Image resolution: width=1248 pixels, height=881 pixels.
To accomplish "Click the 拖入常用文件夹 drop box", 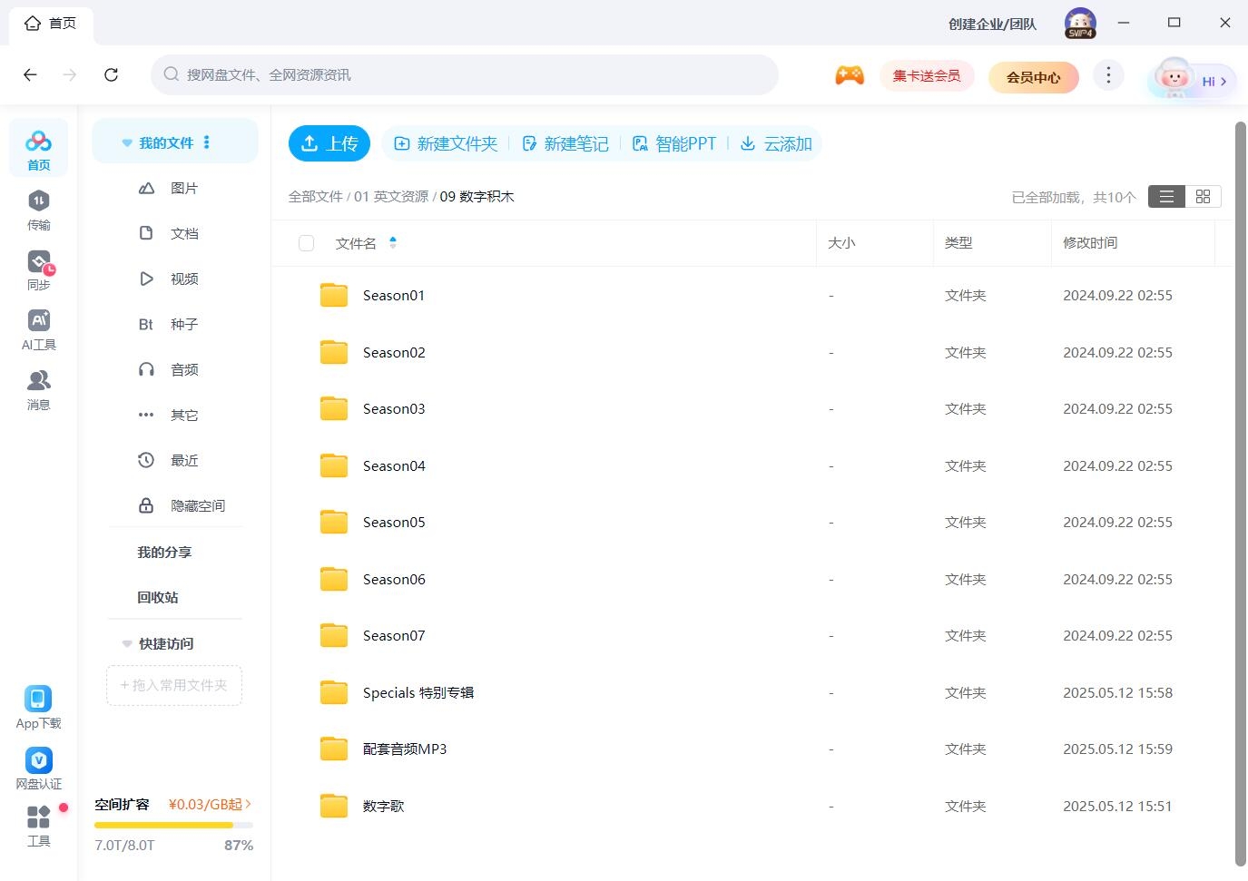I will 174,685.
